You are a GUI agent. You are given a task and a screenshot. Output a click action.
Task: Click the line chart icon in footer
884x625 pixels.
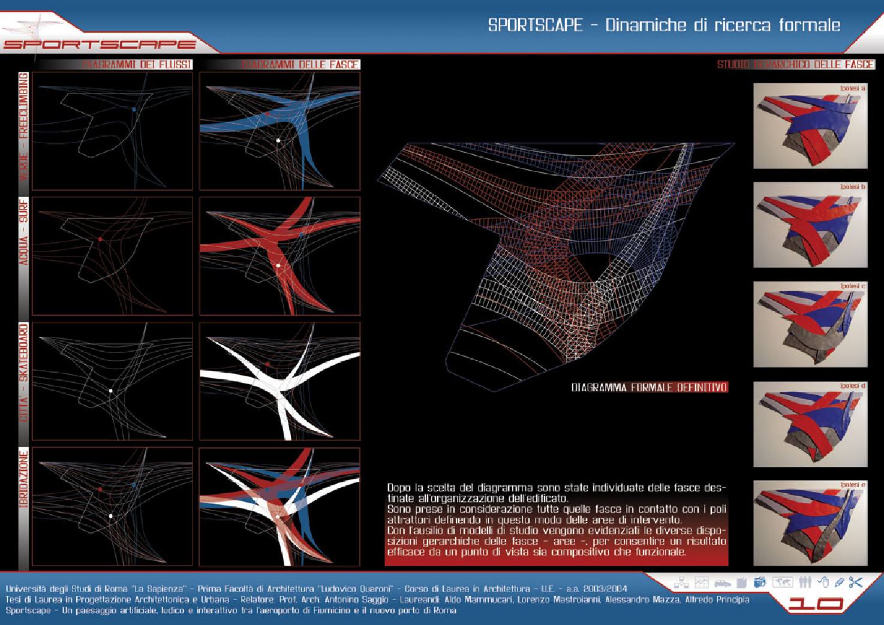pos(700,582)
